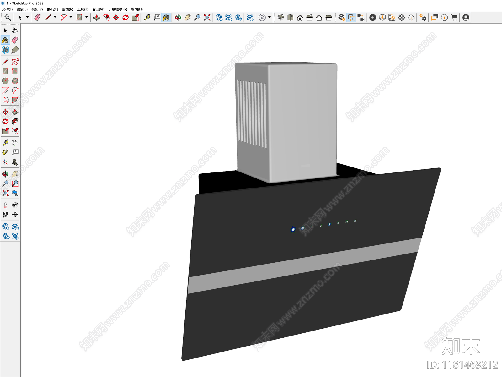Select the Rotated Rectangle tool
The height and width of the screenshot is (377, 502).
tap(15, 71)
